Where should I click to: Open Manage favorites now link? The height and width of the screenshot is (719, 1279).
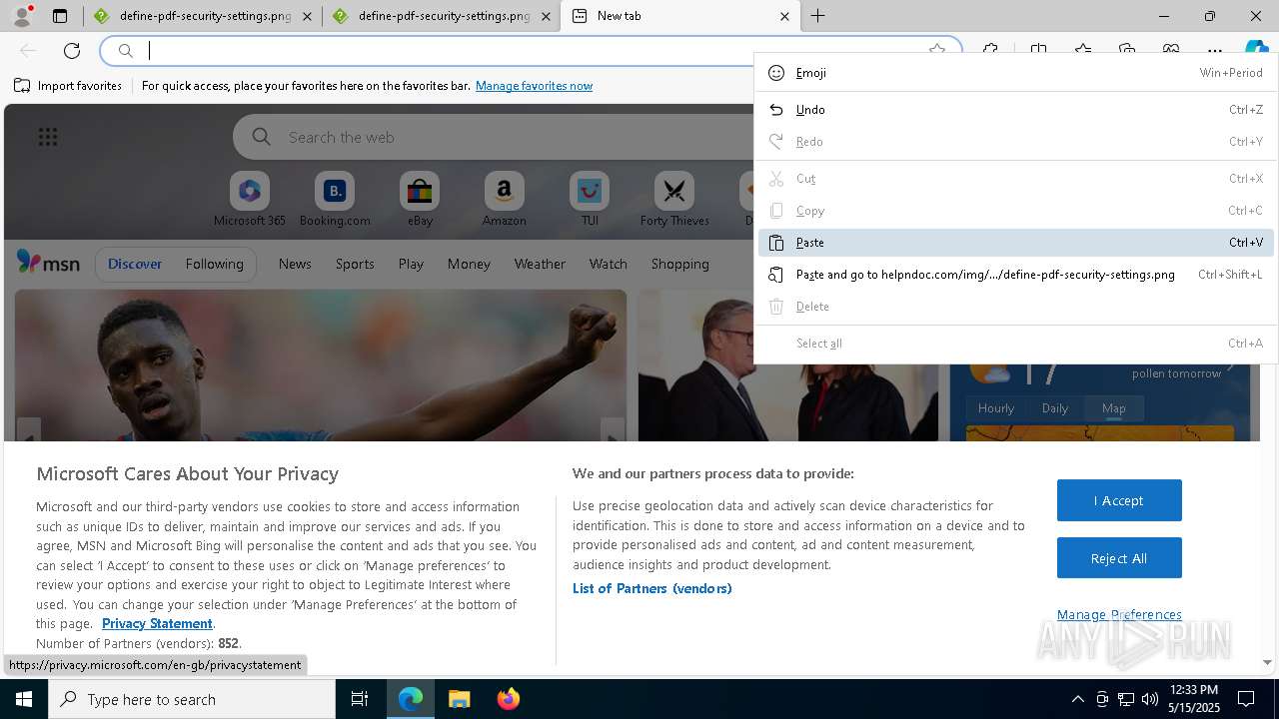(x=534, y=86)
